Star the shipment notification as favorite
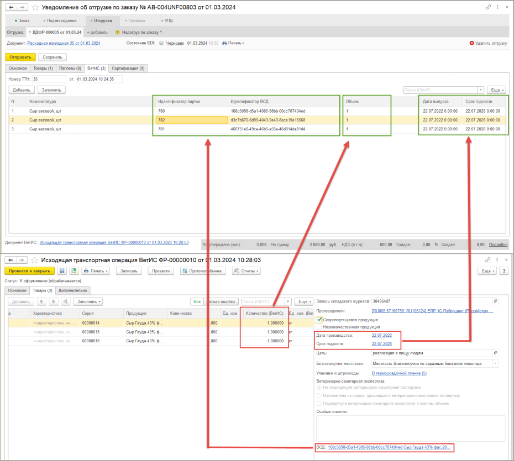 click(35, 7)
